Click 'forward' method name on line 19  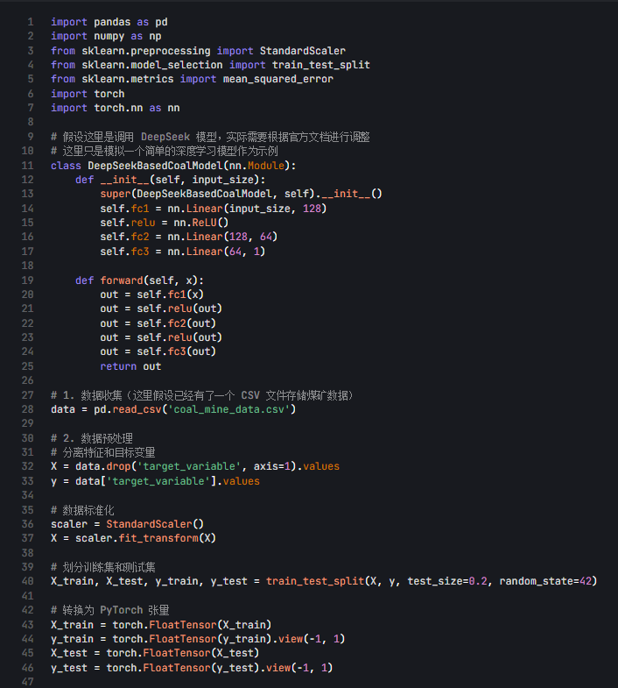[122, 280]
